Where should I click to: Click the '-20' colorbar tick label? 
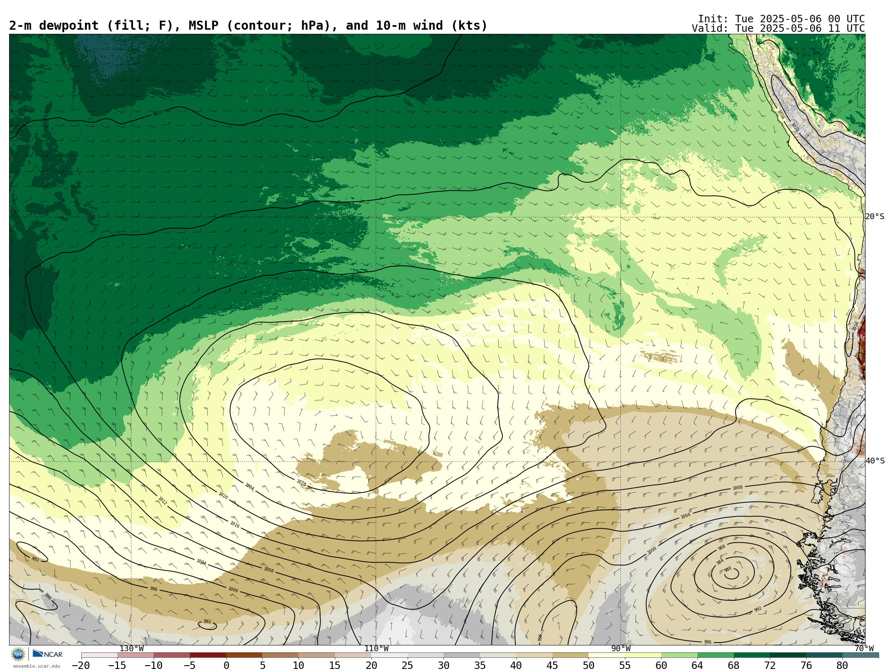click(x=81, y=665)
